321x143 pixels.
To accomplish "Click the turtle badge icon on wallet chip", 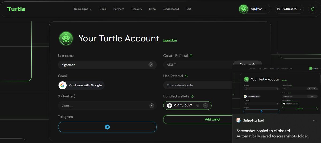I will point(197,105).
